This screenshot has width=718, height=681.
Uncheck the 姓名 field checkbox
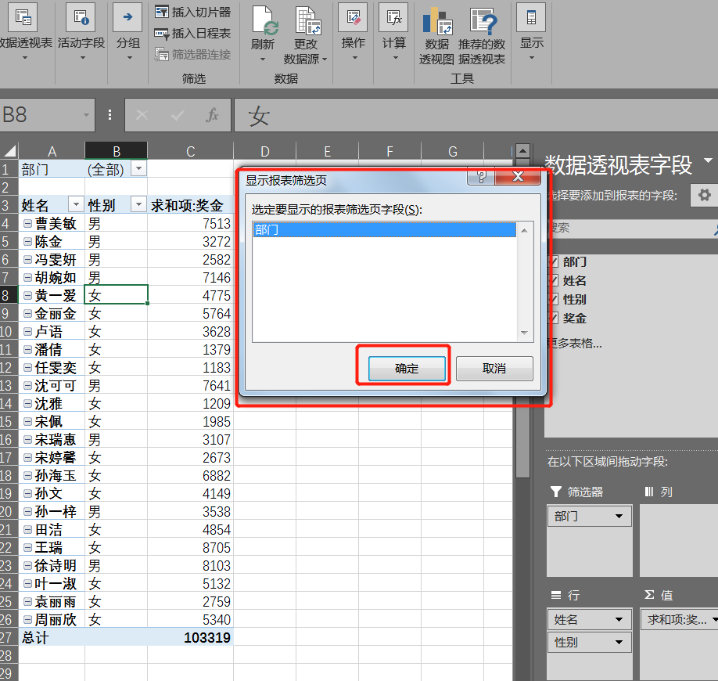(x=553, y=281)
